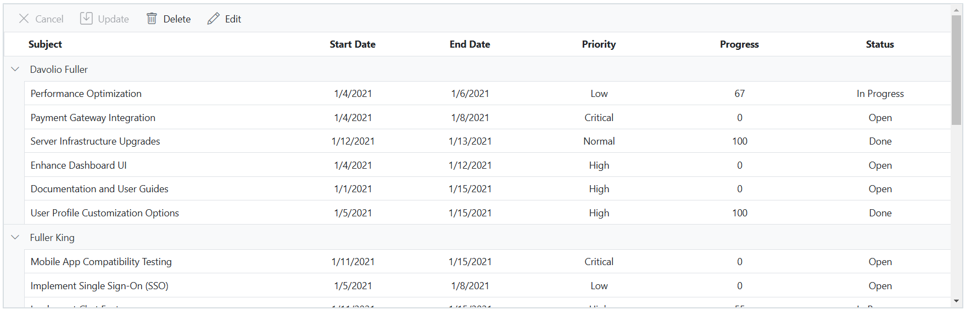The height and width of the screenshot is (310, 966).
Task: Click the Implement Single Sign-On (SSO) cell
Action: tap(99, 286)
